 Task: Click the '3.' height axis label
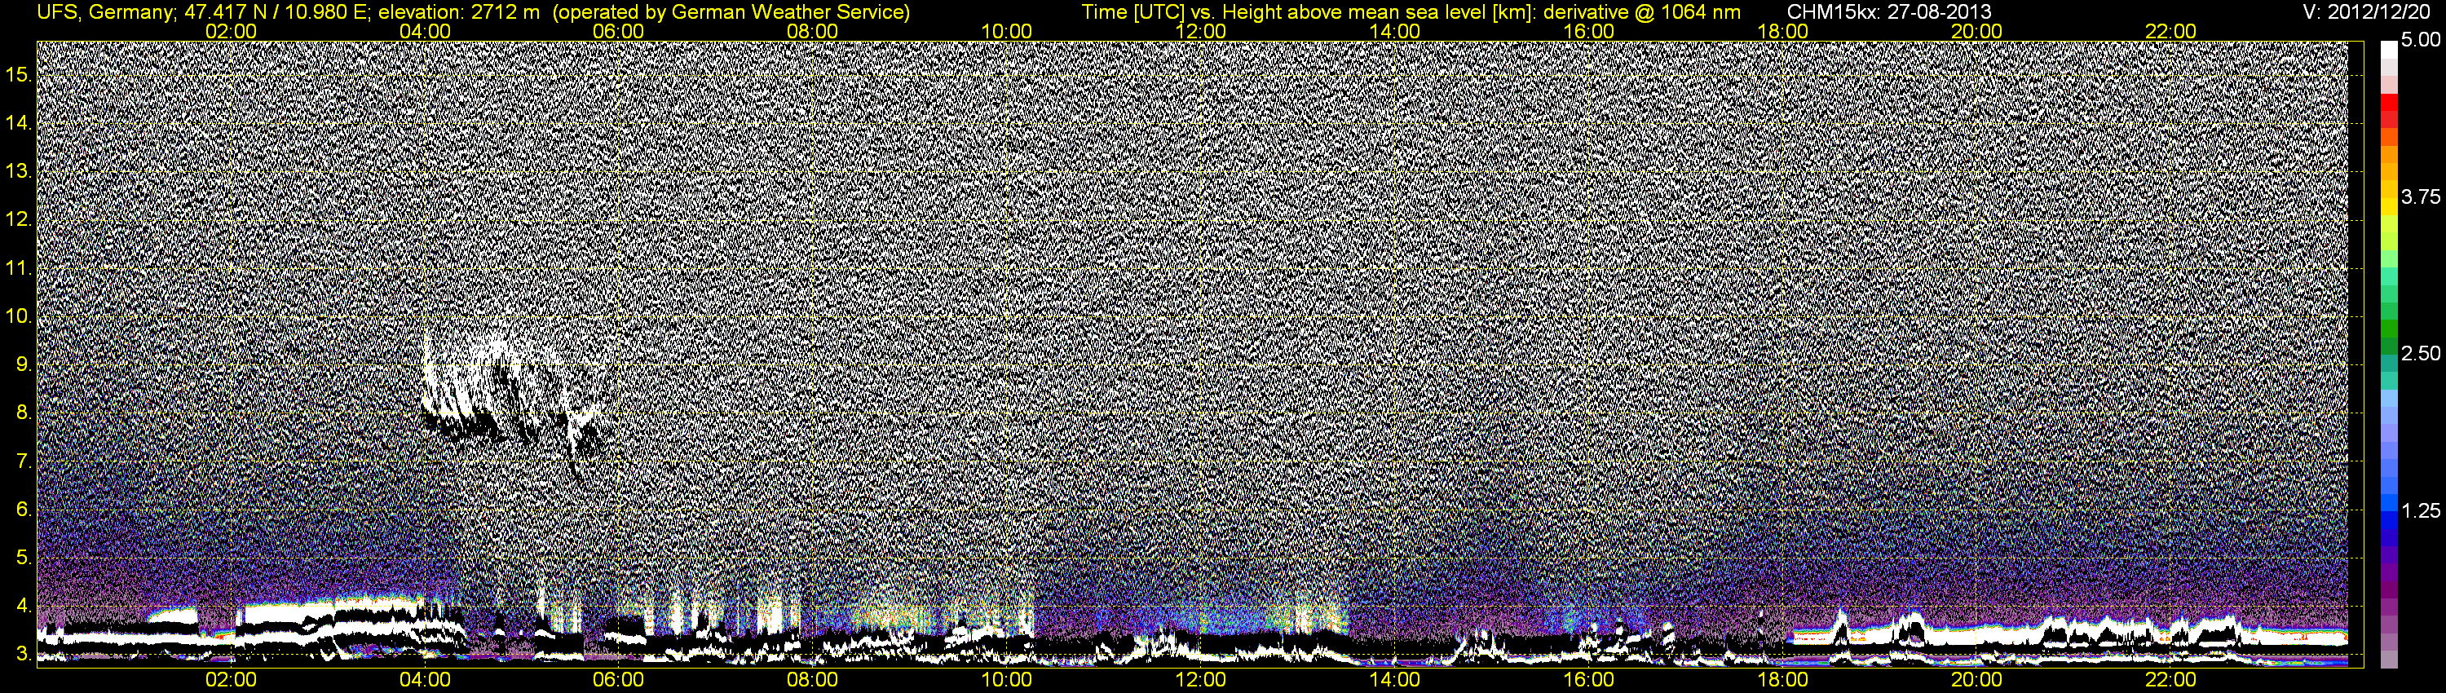[x=24, y=654]
